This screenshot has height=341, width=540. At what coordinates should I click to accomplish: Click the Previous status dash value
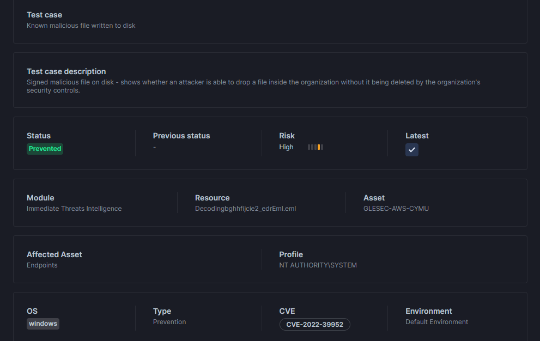pyautogui.click(x=155, y=147)
